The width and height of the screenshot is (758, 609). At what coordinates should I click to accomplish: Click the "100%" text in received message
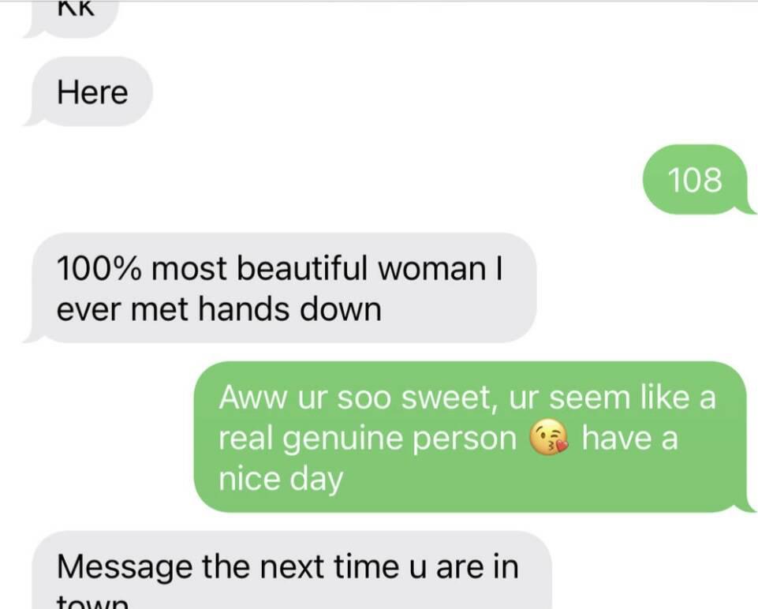click(x=99, y=268)
